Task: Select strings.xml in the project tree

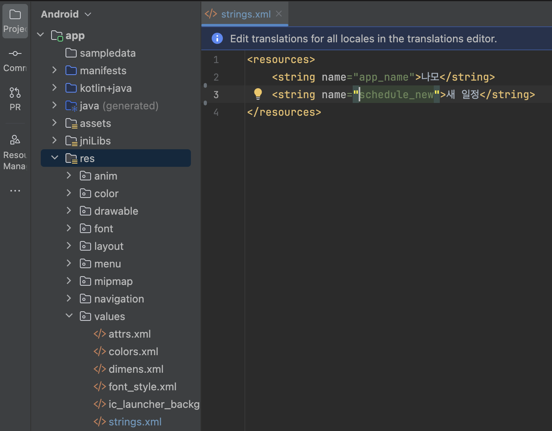Action: (135, 422)
